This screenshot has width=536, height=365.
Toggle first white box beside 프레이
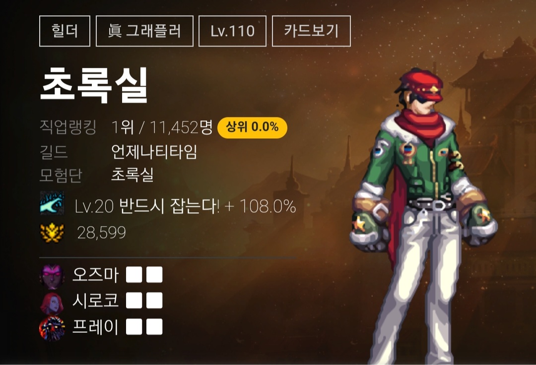pyautogui.click(x=134, y=327)
